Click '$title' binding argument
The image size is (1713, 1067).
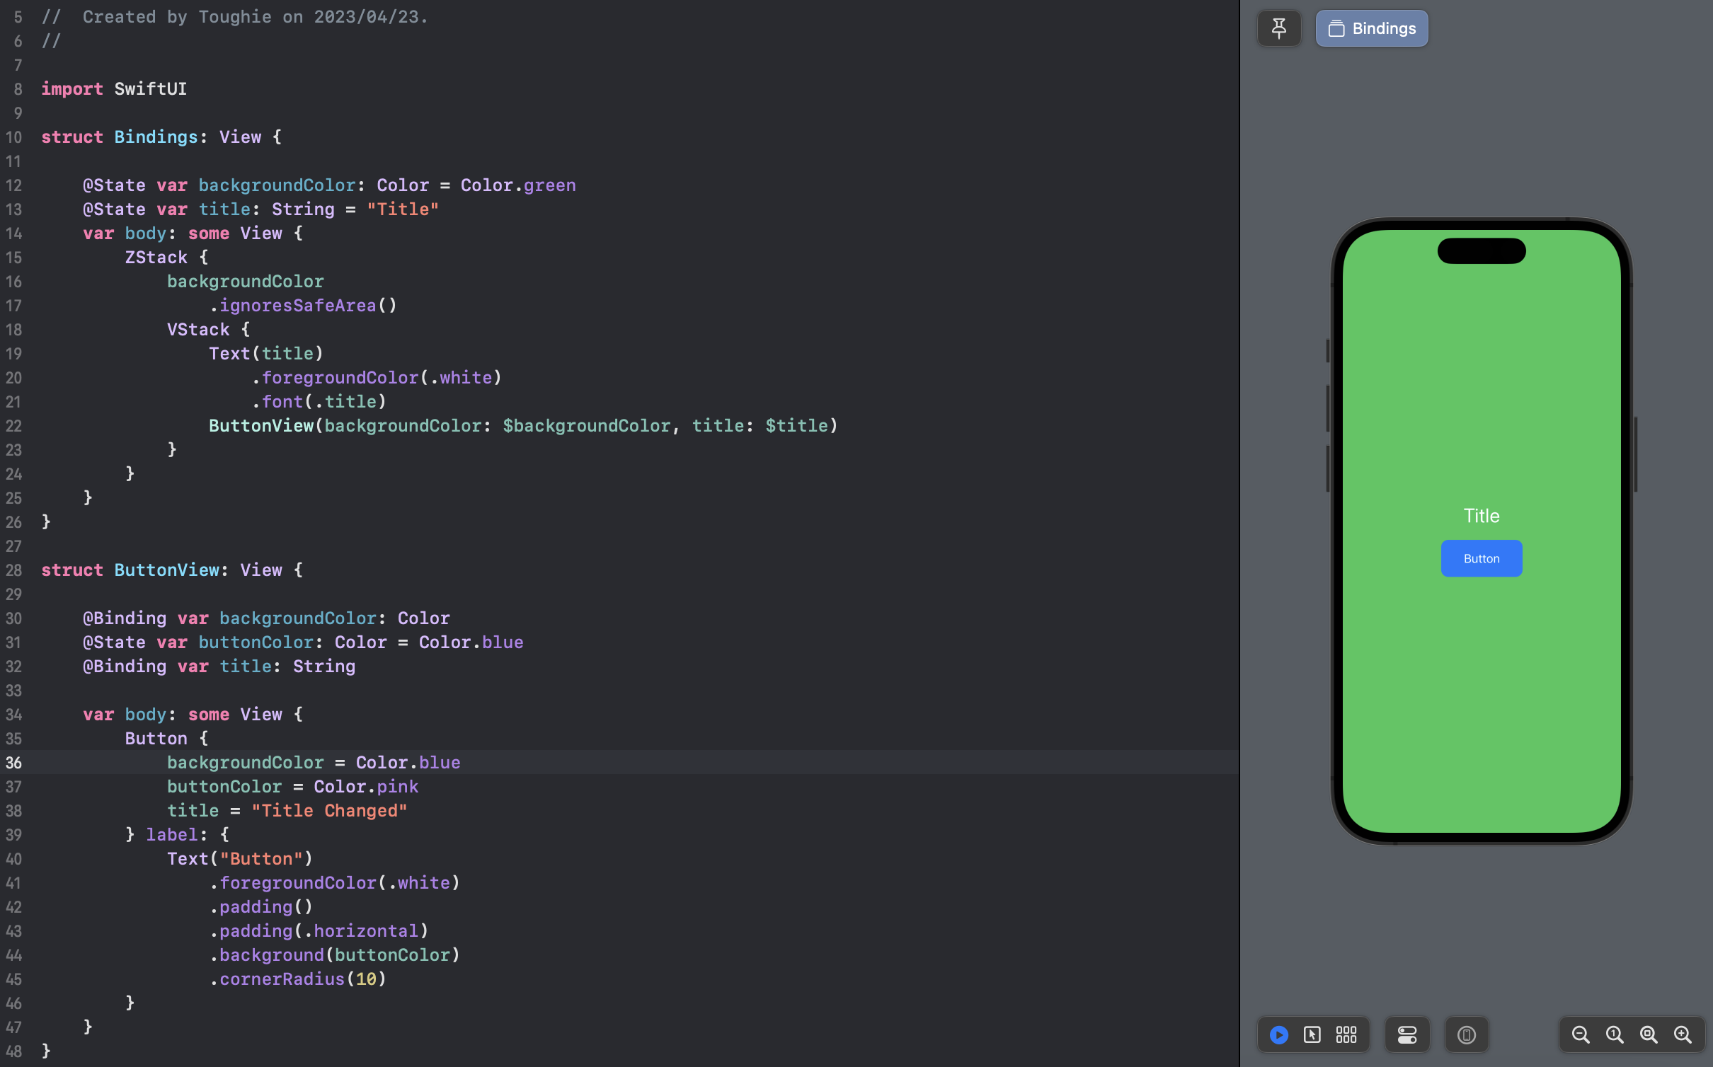(796, 426)
